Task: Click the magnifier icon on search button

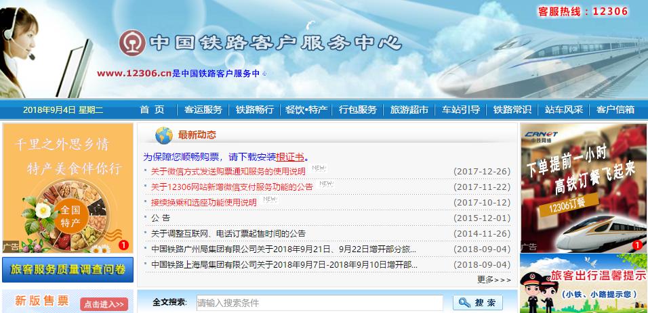Action: (464, 303)
